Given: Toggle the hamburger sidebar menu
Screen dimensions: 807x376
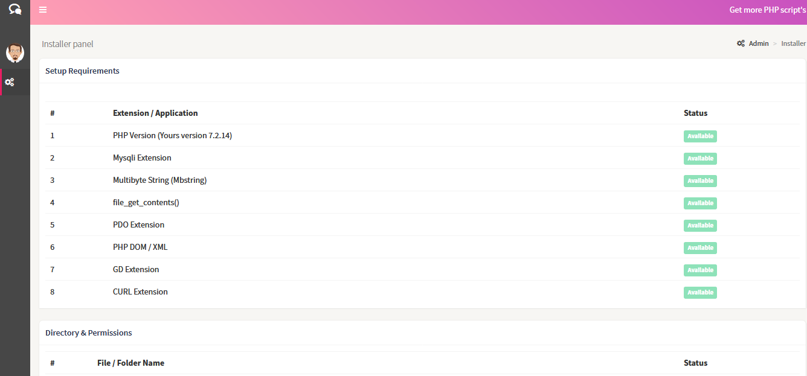Looking at the screenshot, I should [x=43, y=10].
